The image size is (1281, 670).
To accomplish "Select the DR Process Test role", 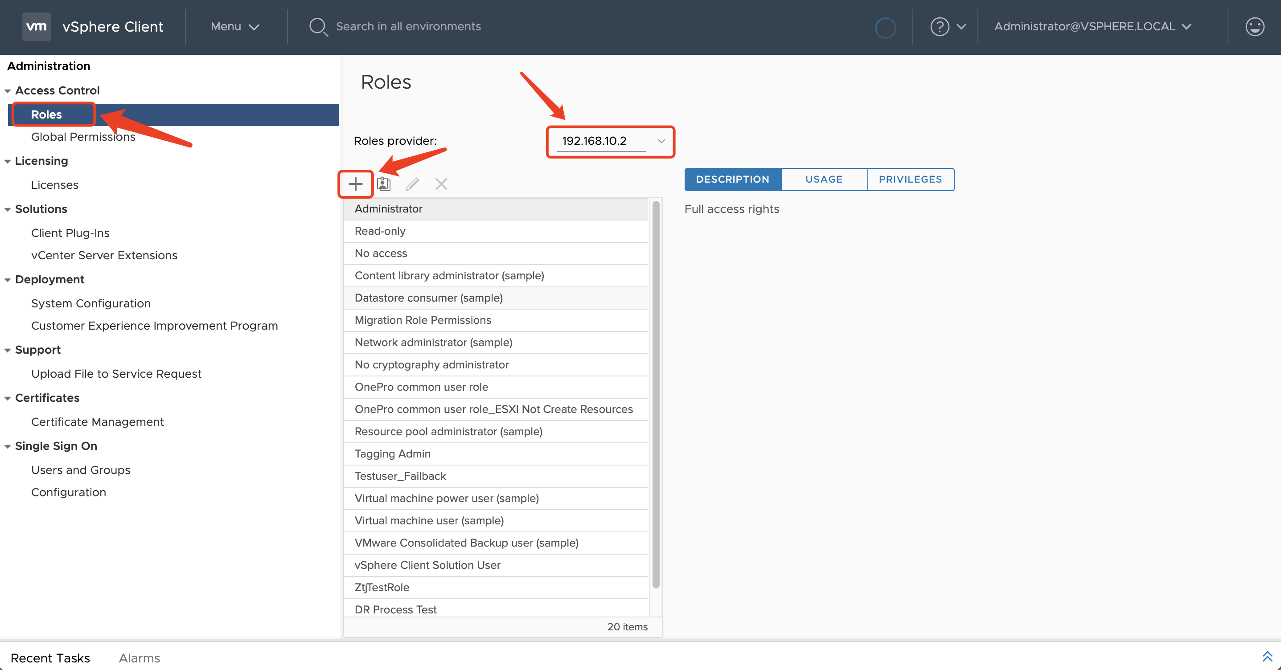I will 496,609.
